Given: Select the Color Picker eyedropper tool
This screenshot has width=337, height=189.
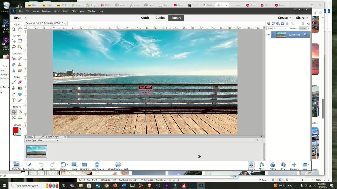Looking at the screenshot, I should [x=14, y=94].
